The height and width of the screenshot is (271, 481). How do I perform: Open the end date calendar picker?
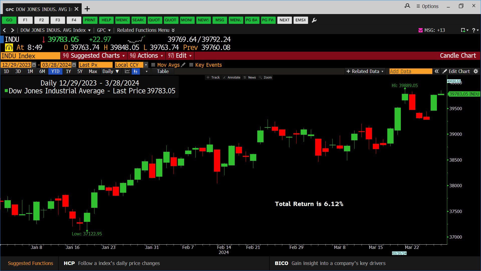[74, 65]
